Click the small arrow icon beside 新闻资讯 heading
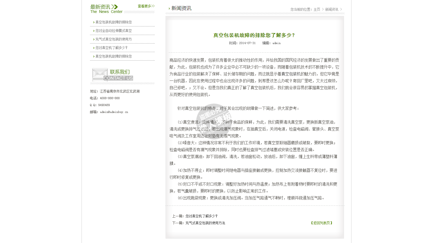 (x=169, y=9)
